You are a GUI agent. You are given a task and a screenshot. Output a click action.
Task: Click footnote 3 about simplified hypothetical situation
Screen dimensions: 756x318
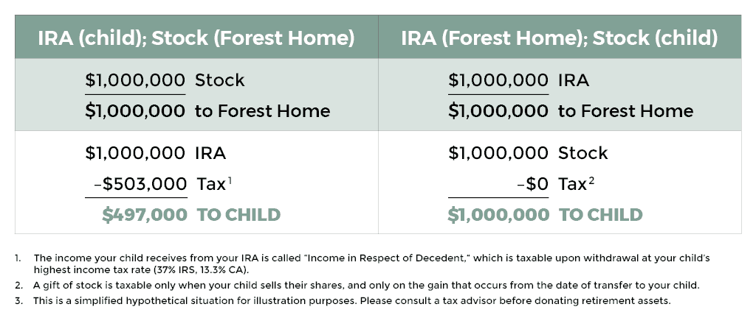(343, 301)
